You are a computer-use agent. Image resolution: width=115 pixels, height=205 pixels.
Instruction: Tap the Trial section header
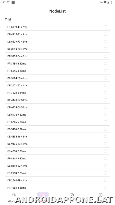point(8,19)
